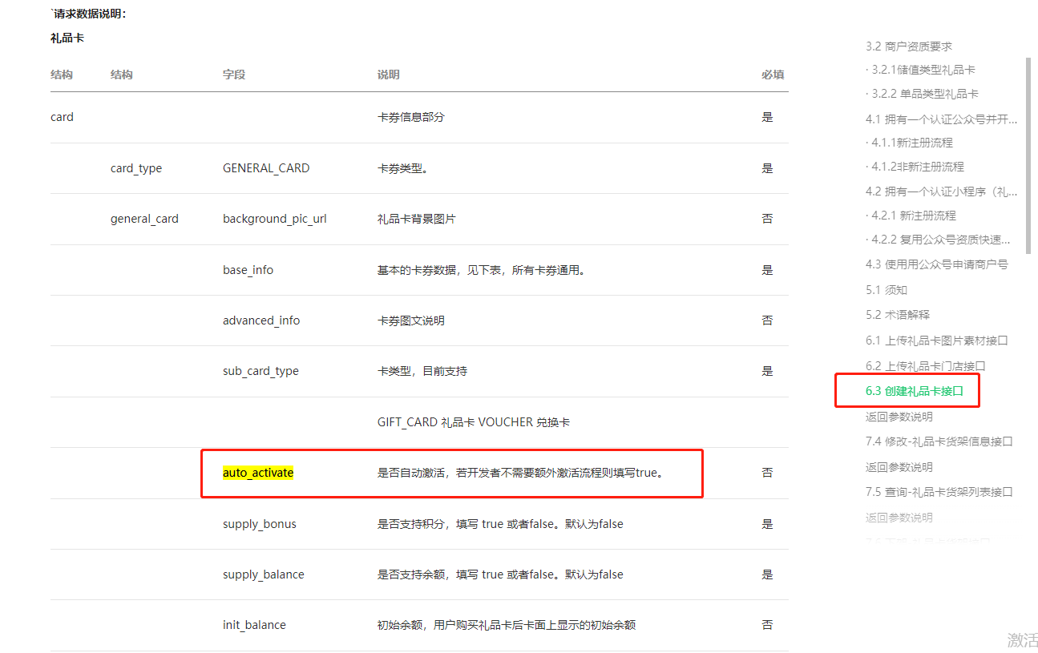Click the 礼品卡背景图片 description

[x=417, y=219]
